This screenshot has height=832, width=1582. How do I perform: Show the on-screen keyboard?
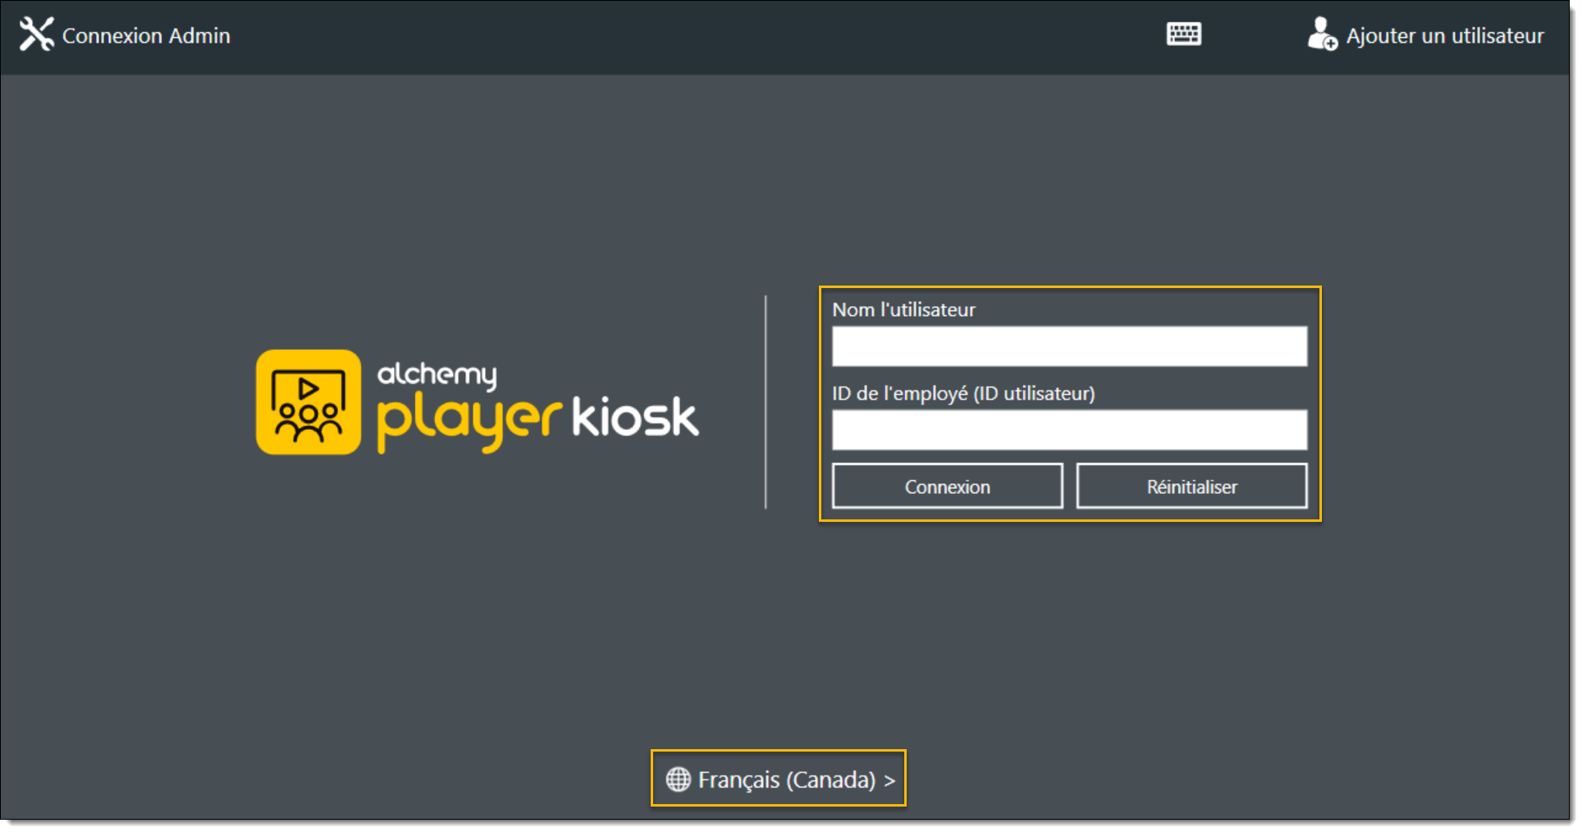(x=1182, y=34)
